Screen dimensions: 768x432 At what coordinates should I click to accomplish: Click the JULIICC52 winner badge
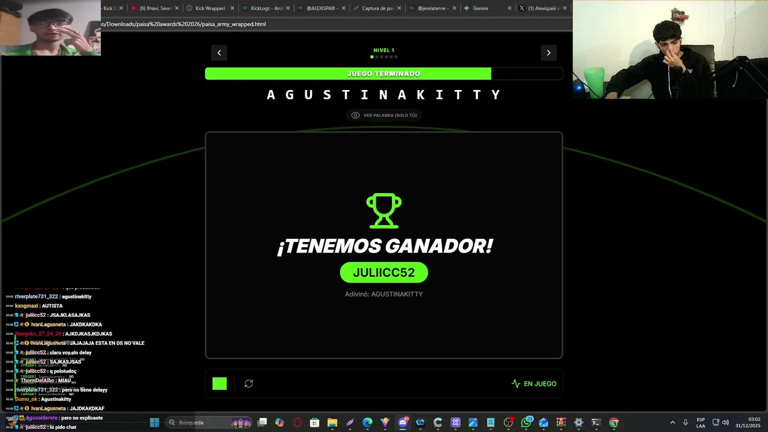(384, 272)
